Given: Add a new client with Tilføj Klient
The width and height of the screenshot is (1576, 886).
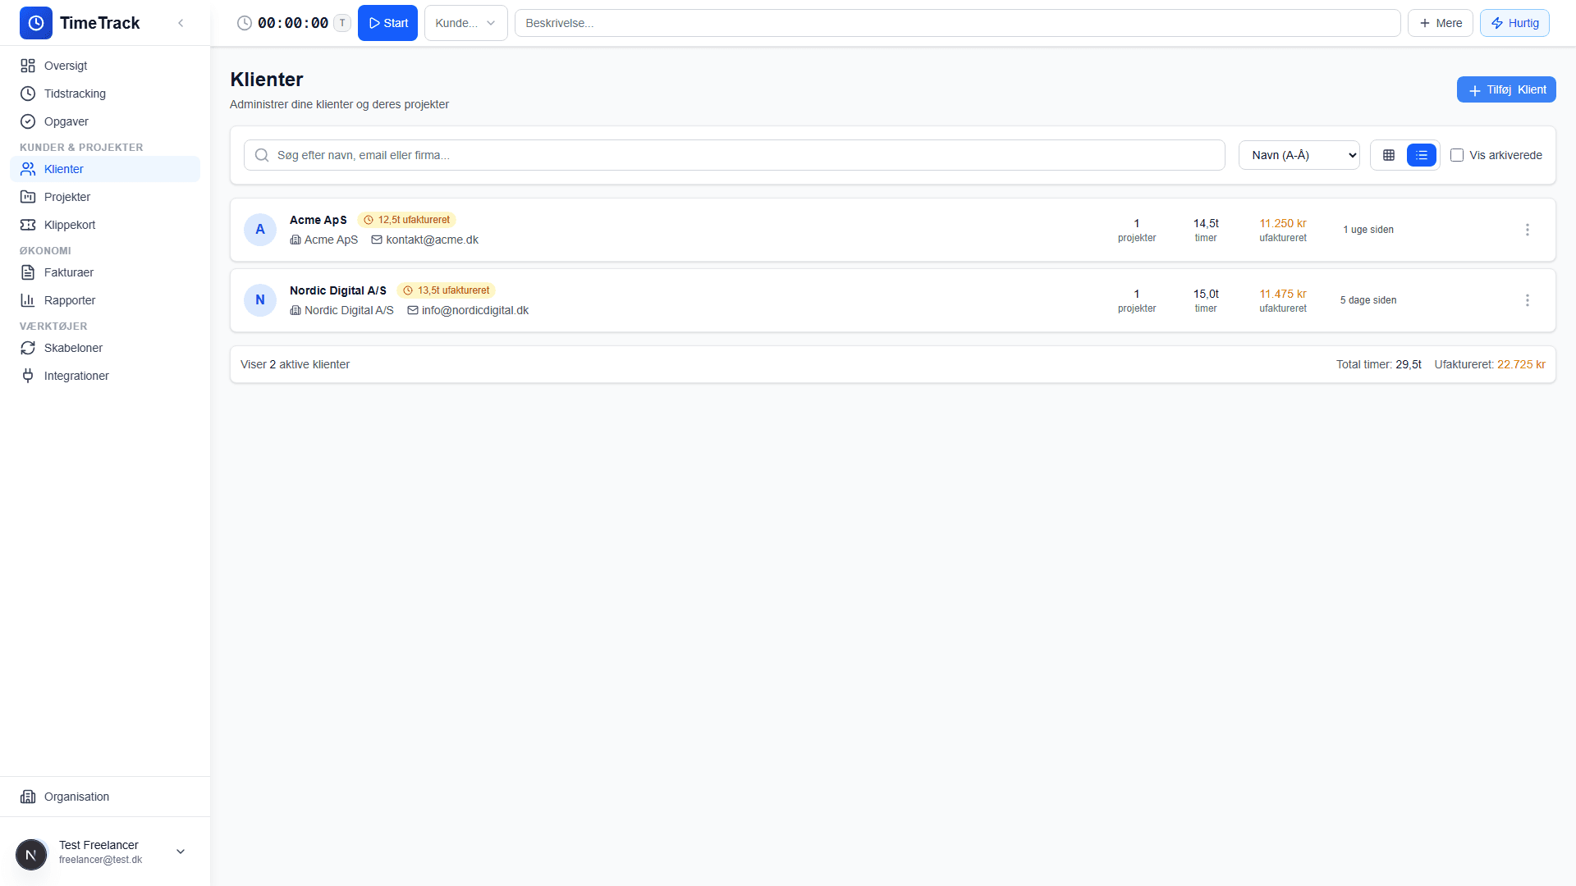Looking at the screenshot, I should point(1506,89).
